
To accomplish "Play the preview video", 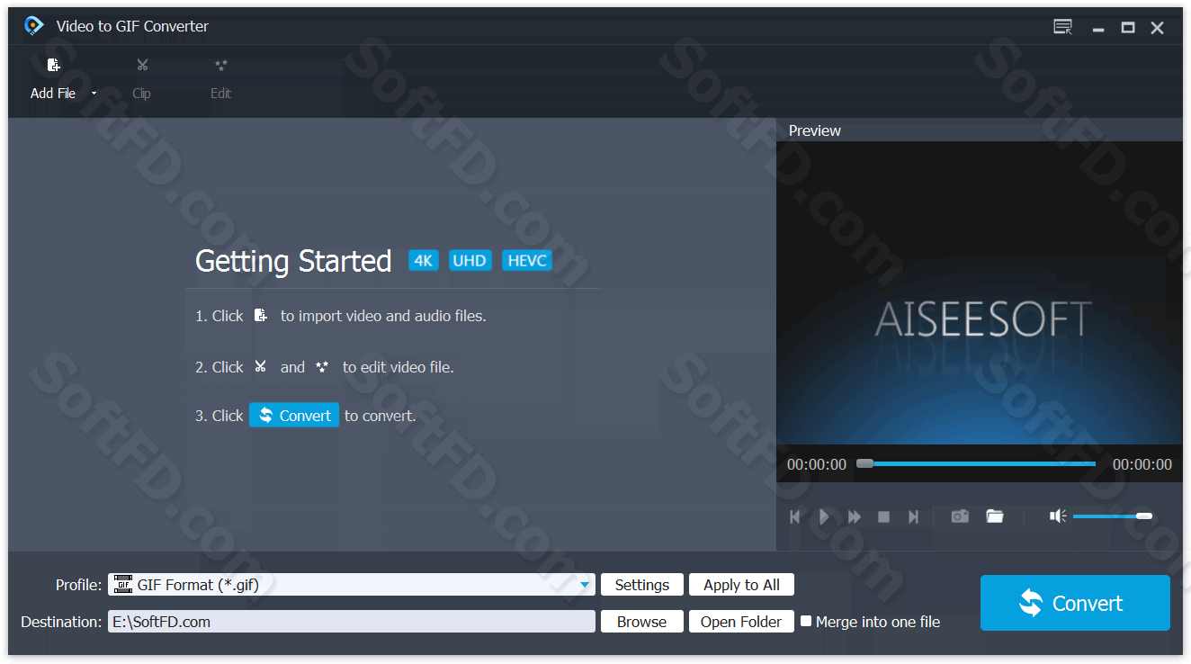I will click(824, 516).
